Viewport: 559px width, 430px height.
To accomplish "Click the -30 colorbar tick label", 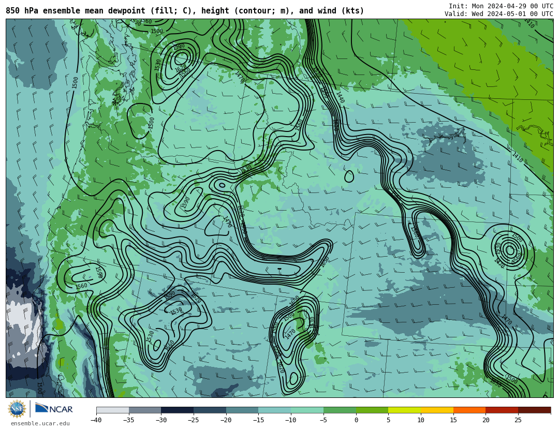I will [x=161, y=420].
